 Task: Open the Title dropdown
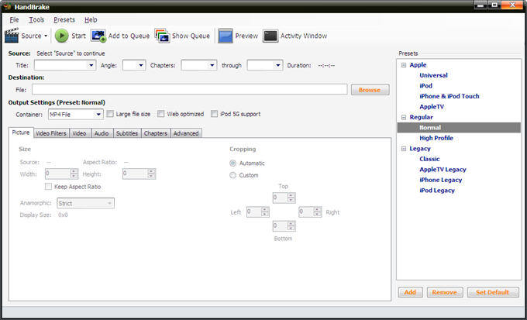(65, 65)
